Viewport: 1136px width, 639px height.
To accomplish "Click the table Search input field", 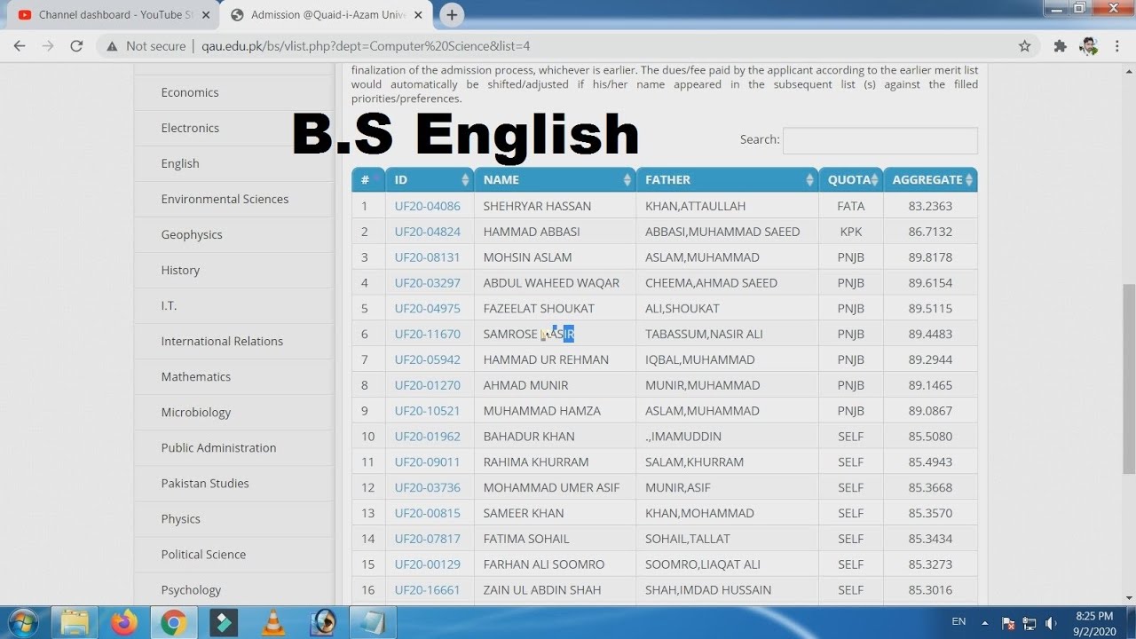I will (x=880, y=140).
